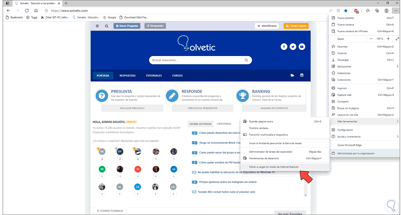The width and height of the screenshot is (403, 215).
Task: Switch to the CURSOS navigation tab
Action: (x=177, y=76)
